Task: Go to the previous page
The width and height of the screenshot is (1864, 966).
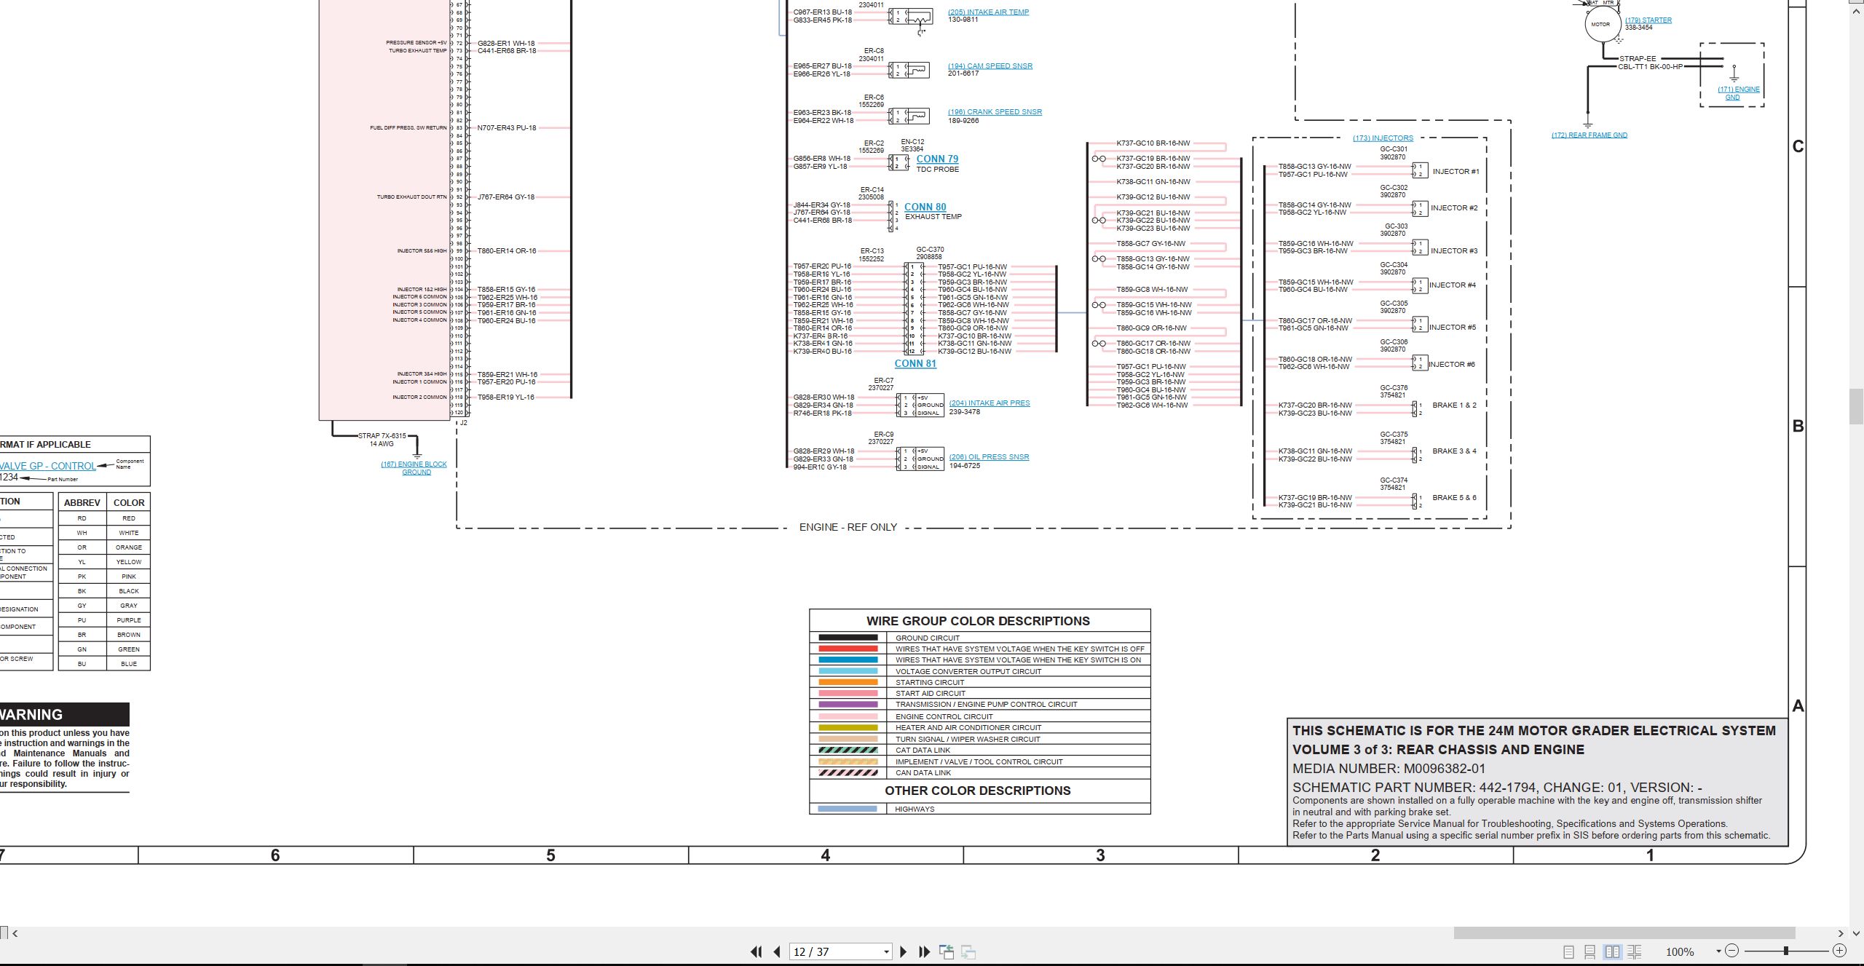Action: pyautogui.click(x=777, y=951)
